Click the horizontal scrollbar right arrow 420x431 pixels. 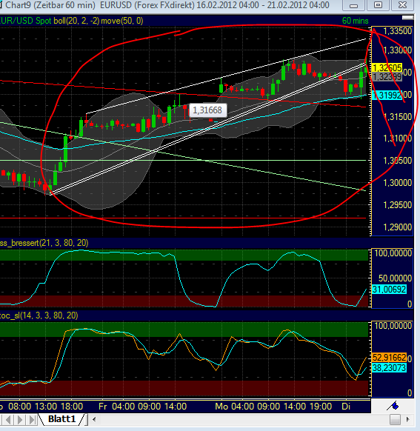point(408,419)
